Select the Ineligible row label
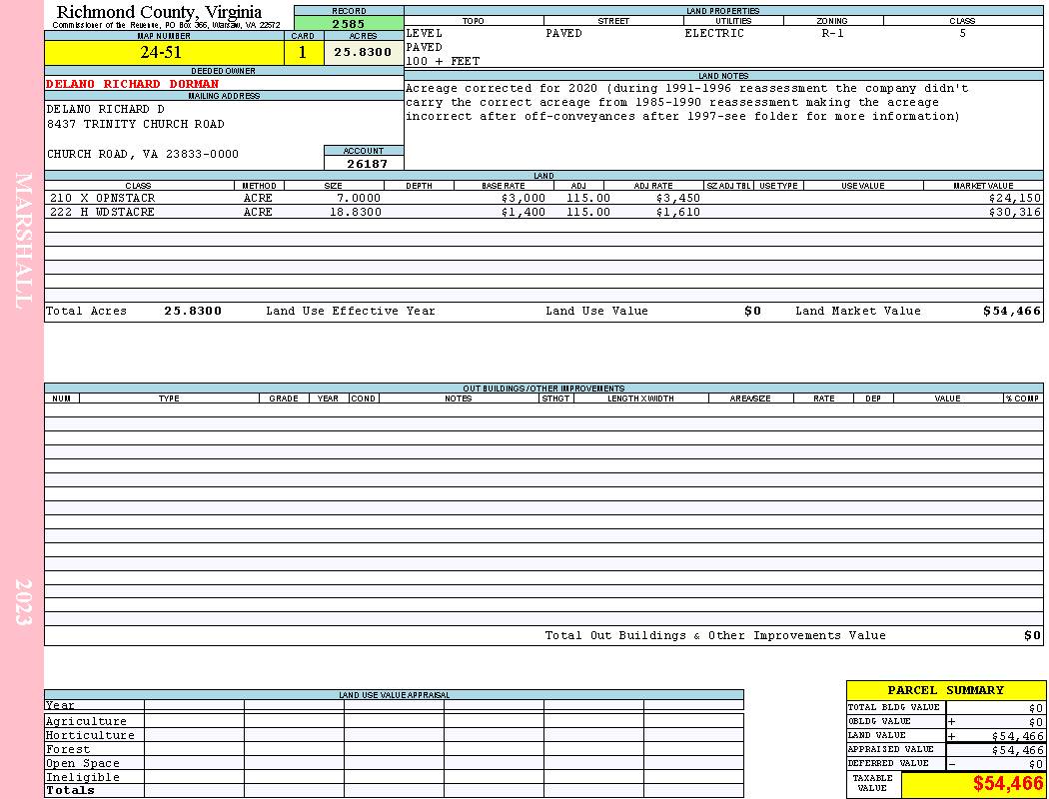 82,778
